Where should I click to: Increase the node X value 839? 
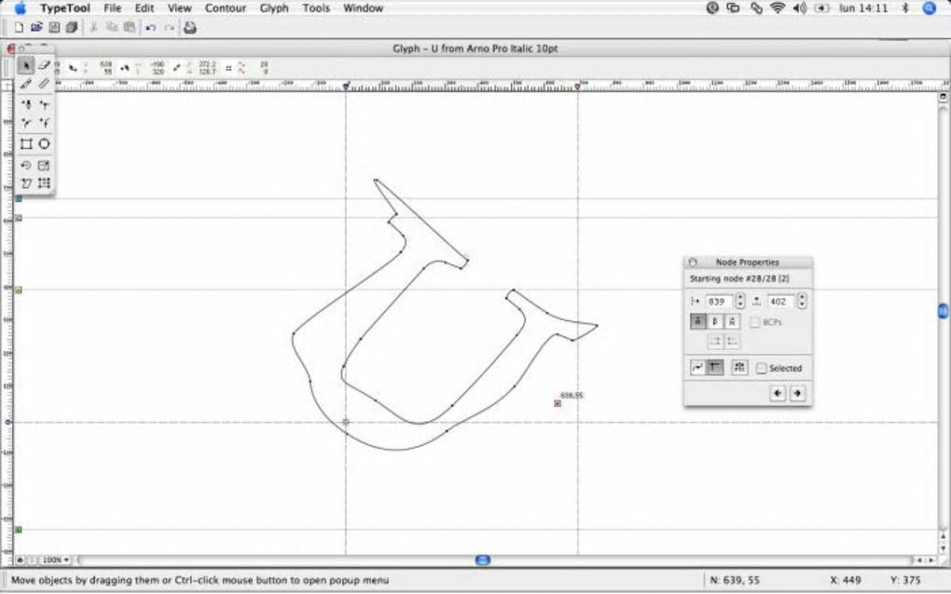click(x=740, y=297)
